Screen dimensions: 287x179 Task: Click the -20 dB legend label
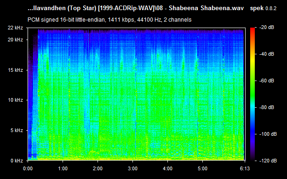267,27
